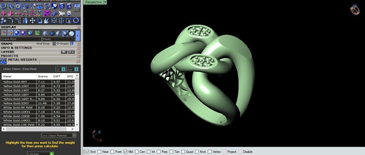
Task: Open the S script book icon
Action: [69, 6]
